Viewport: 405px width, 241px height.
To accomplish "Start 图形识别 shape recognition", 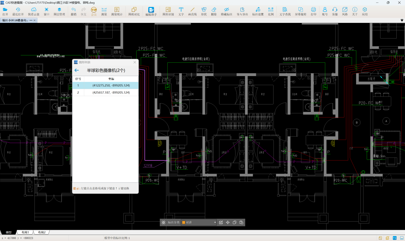I will [x=168, y=12].
